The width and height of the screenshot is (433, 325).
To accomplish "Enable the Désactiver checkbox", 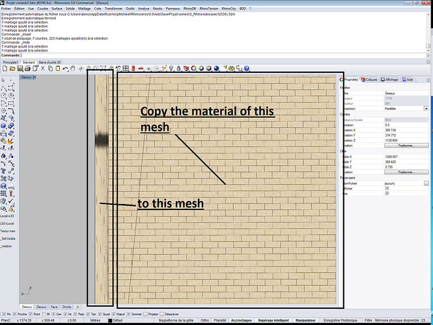I will point(162,314).
